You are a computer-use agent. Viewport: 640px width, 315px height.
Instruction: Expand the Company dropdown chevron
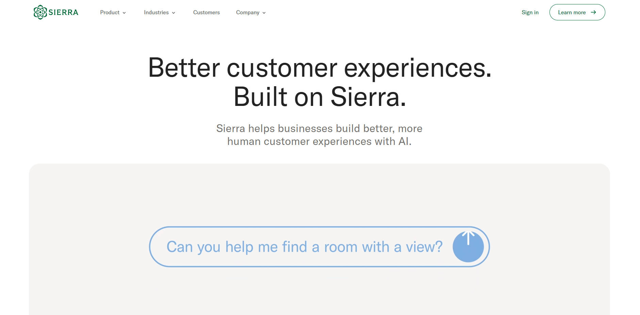click(264, 13)
